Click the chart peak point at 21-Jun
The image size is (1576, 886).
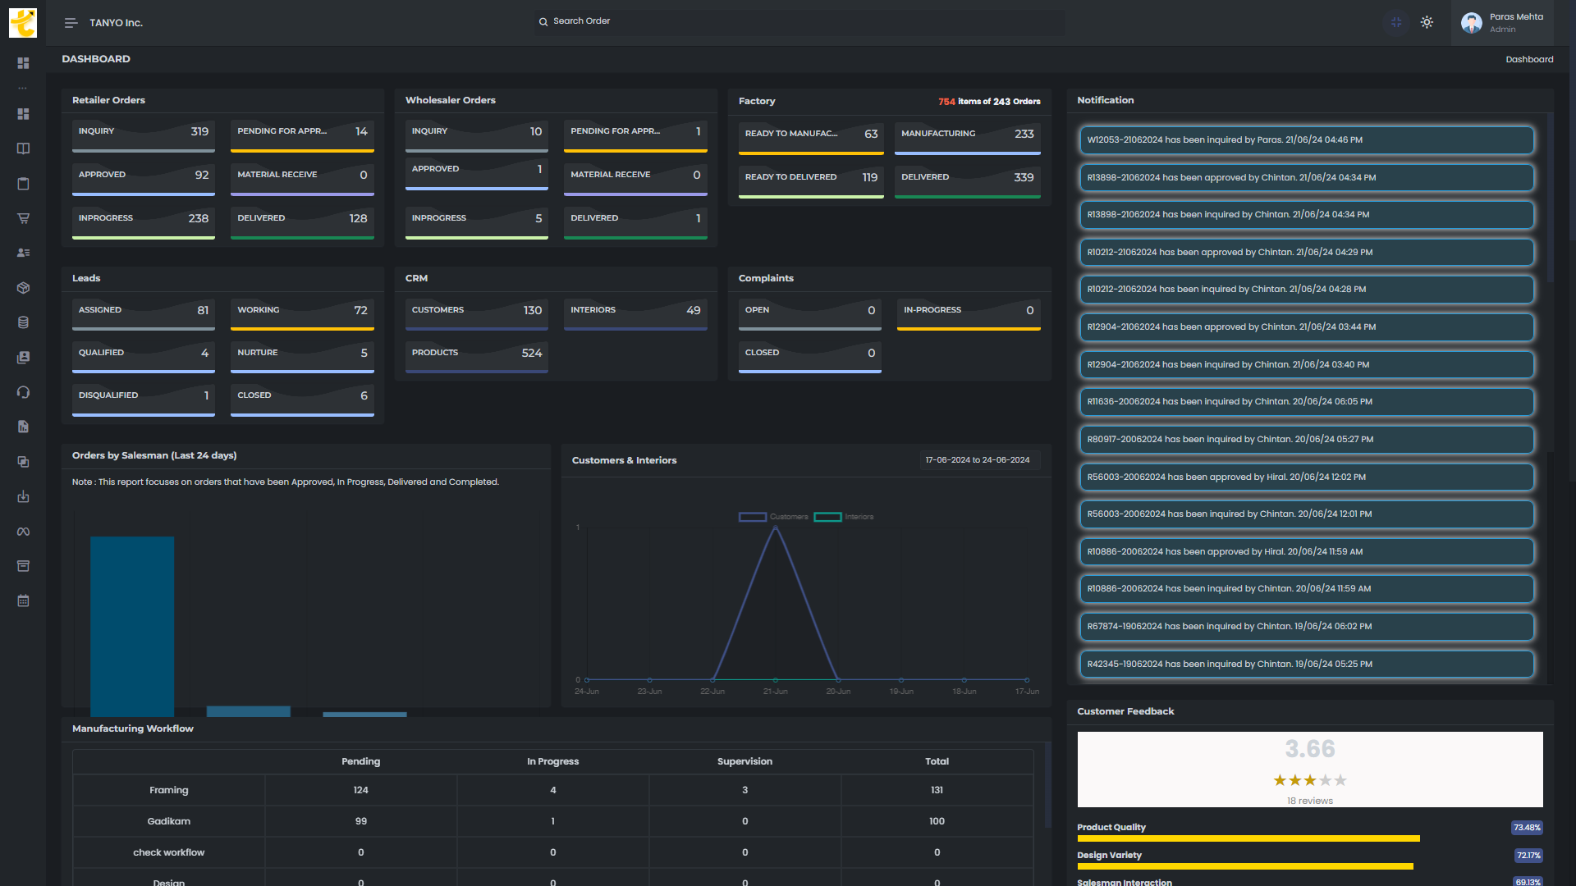click(x=776, y=527)
